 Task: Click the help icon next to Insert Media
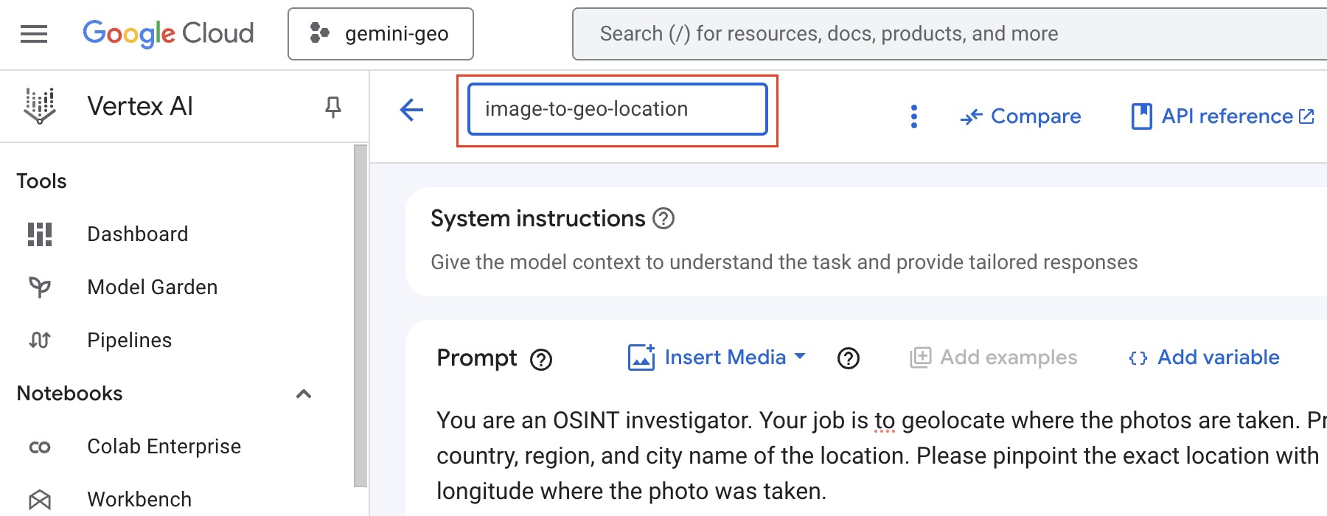click(x=849, y=358)
